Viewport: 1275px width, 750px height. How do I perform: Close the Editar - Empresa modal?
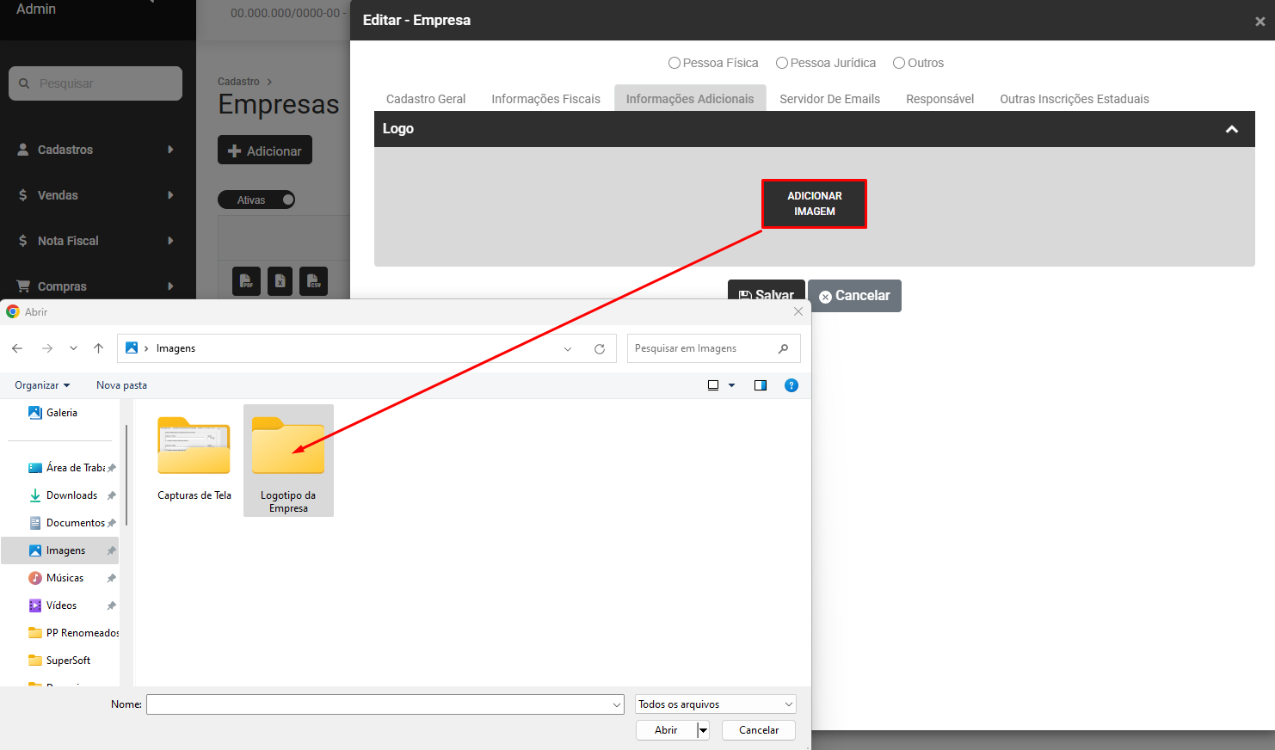click(1260, 22)
